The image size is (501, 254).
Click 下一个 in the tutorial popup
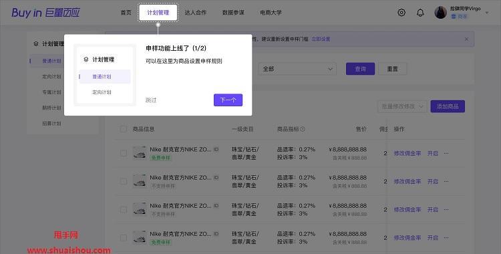tap(228, 100)
